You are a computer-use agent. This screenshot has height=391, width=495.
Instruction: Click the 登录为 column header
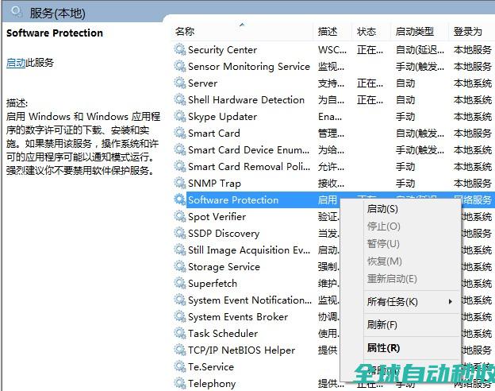pyautogui.click(x=467, y=31)
